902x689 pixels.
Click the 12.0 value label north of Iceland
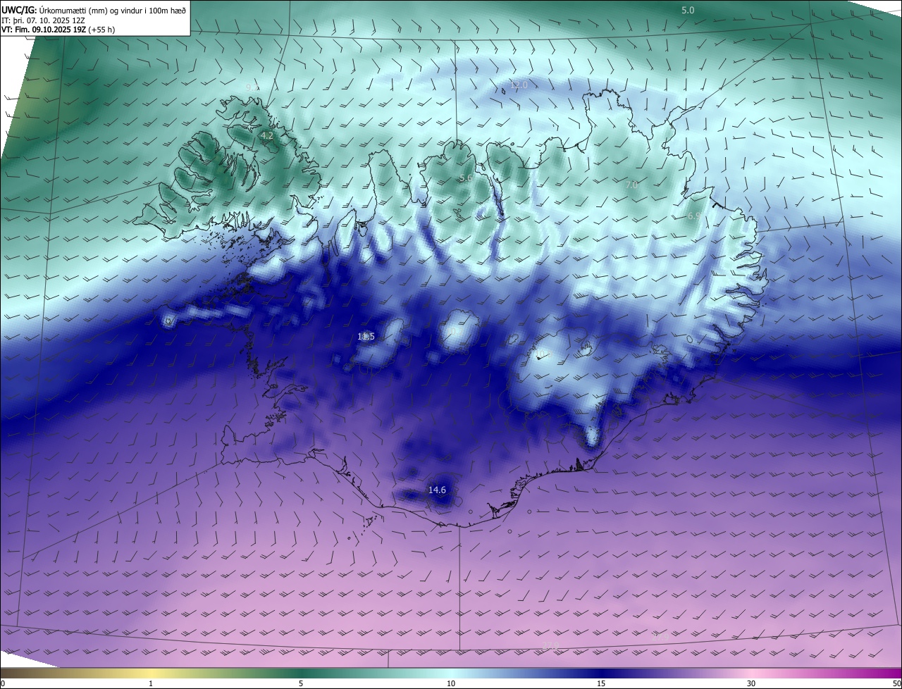519,85
